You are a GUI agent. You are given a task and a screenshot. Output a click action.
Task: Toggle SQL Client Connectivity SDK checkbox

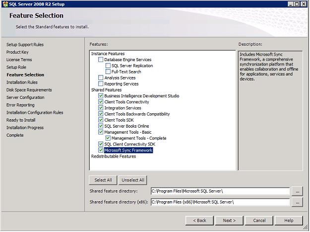[x=101, y=144]
